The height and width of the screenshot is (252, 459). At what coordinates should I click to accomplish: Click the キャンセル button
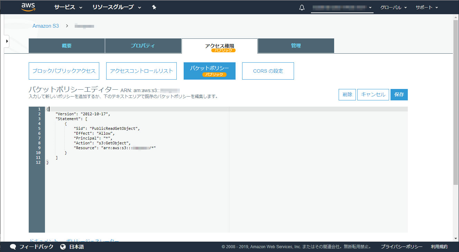coord(373,94)
